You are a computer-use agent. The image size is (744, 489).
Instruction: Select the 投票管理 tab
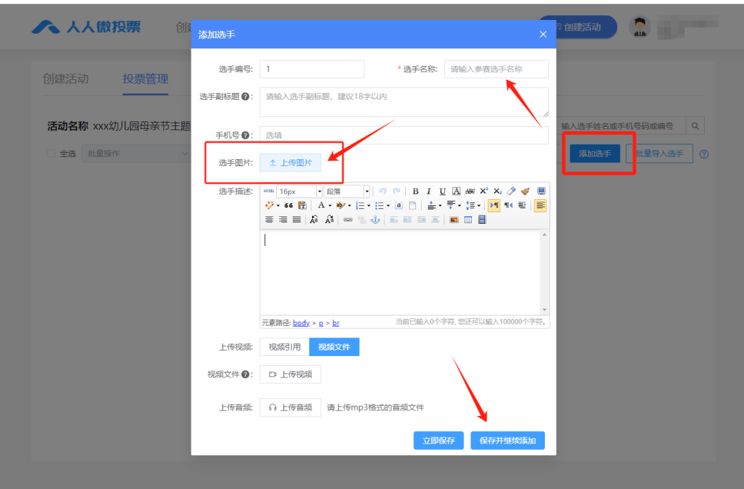[145, 79]
